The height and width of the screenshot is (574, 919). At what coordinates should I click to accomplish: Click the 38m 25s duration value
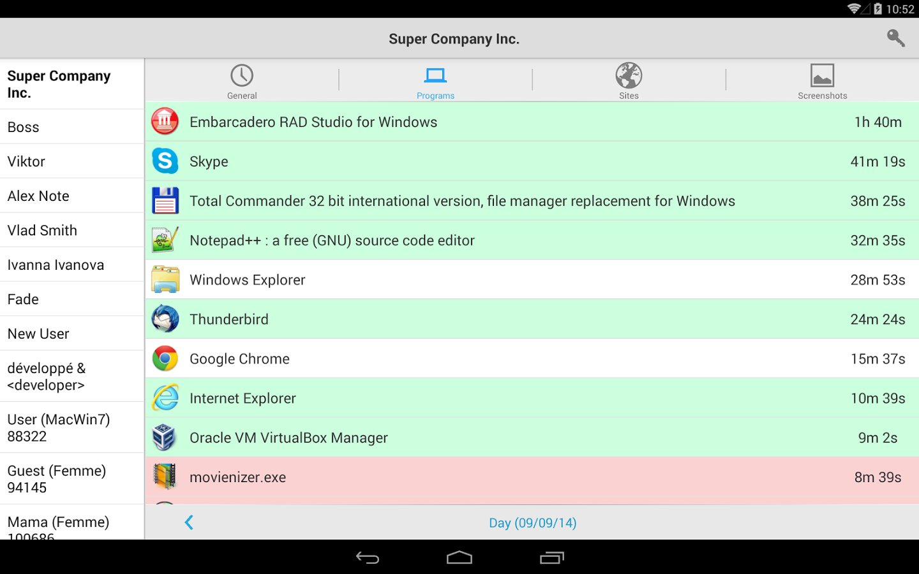pos(878,201)
